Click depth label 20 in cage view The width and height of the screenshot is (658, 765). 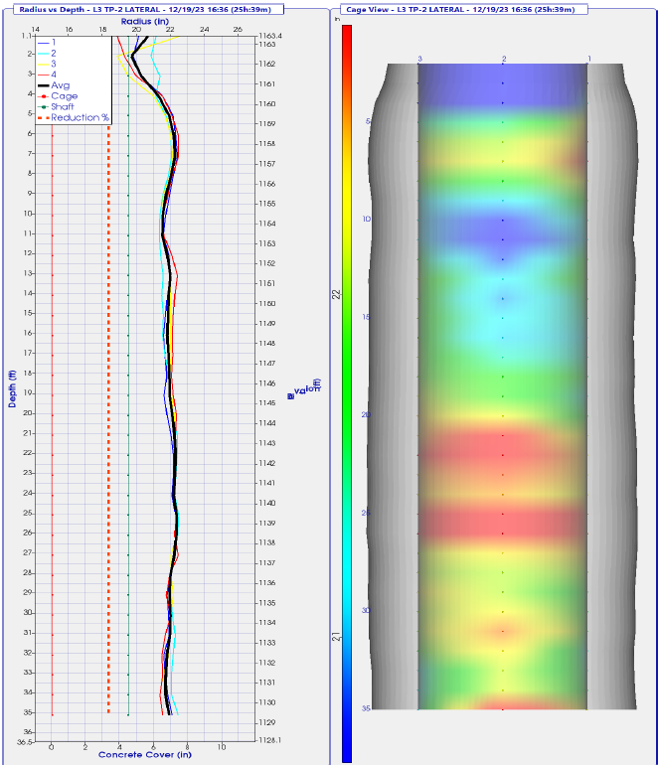(366, 414)
